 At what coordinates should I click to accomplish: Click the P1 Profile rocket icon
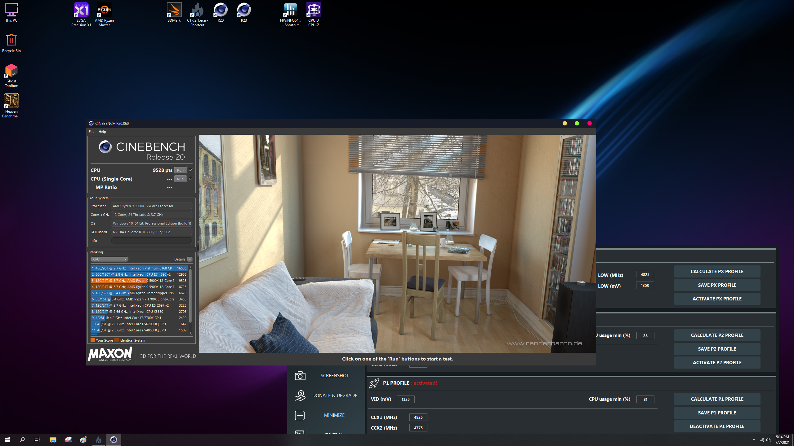click(x=374, y=383)
